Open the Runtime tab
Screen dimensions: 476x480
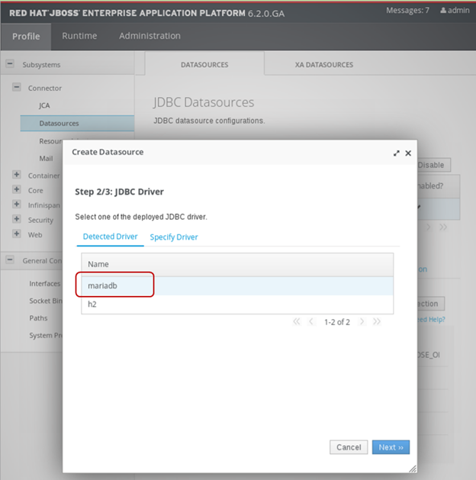point(79,36)
